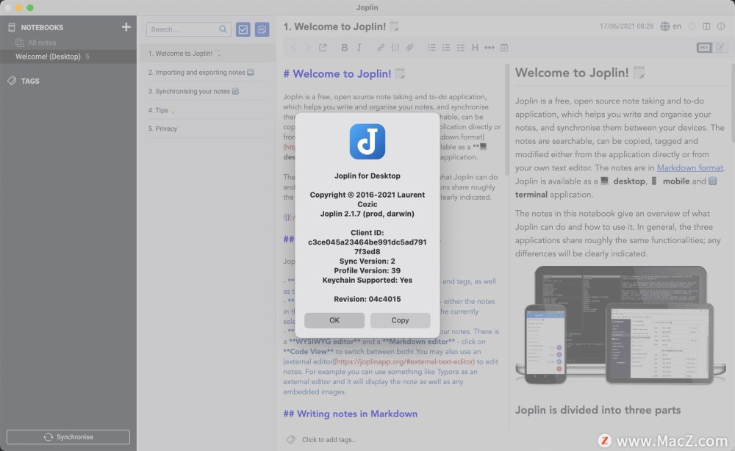
Task: Click the Italic formatting icon
Action: (x=359, y=48)
